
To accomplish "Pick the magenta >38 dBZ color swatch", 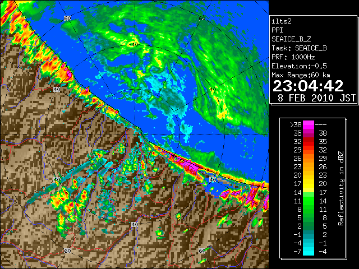I will coord(309,124).
